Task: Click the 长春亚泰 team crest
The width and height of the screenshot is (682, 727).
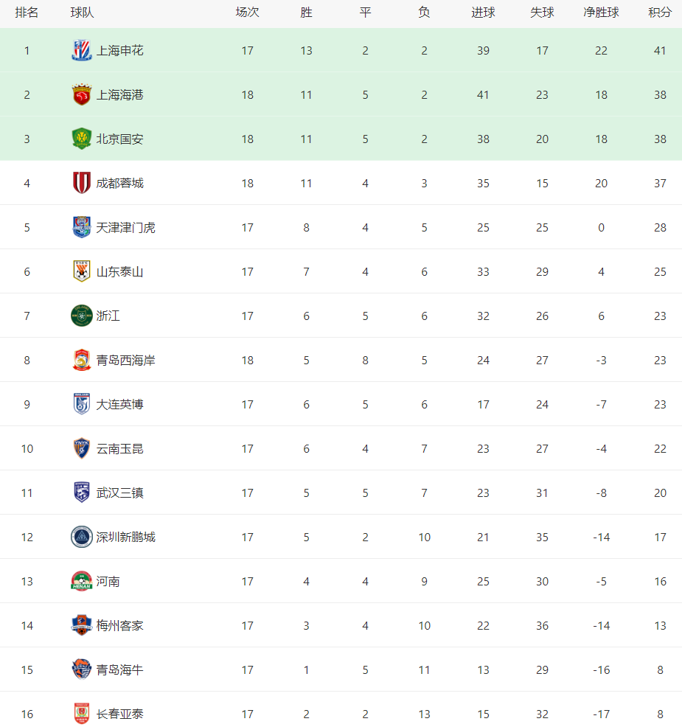Action: [82, 714]
